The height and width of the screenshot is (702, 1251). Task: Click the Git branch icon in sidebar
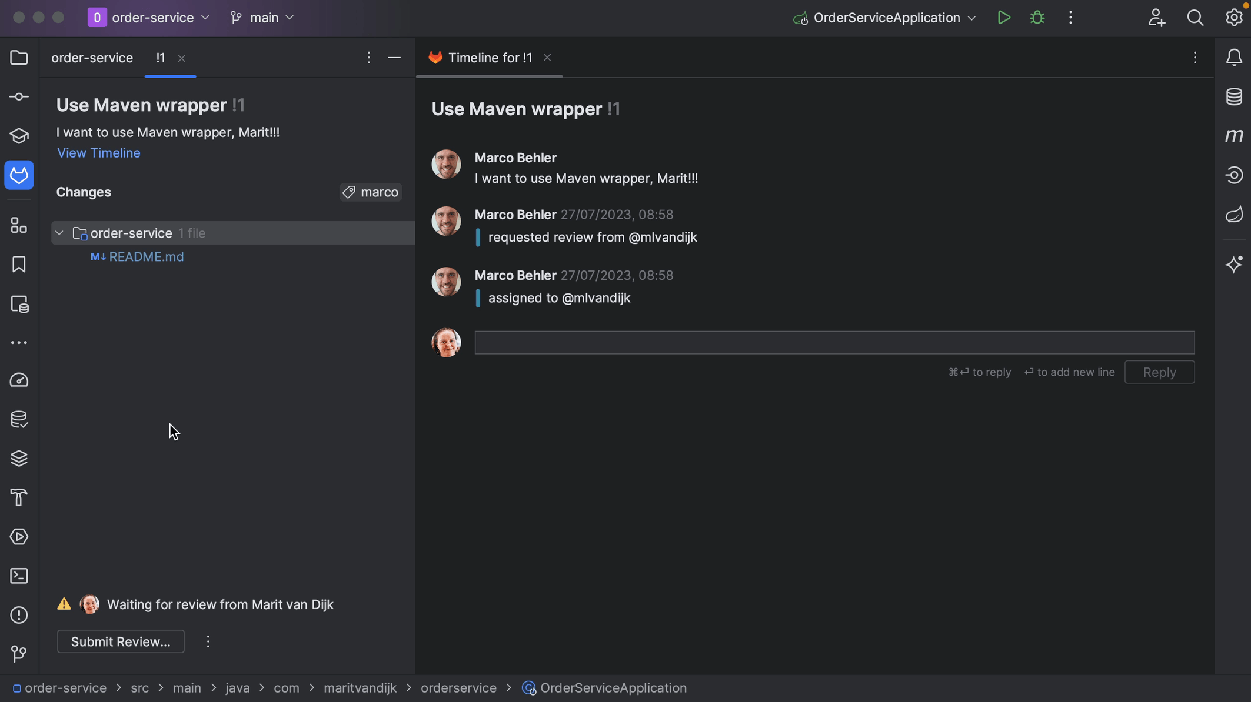point(19,653)
